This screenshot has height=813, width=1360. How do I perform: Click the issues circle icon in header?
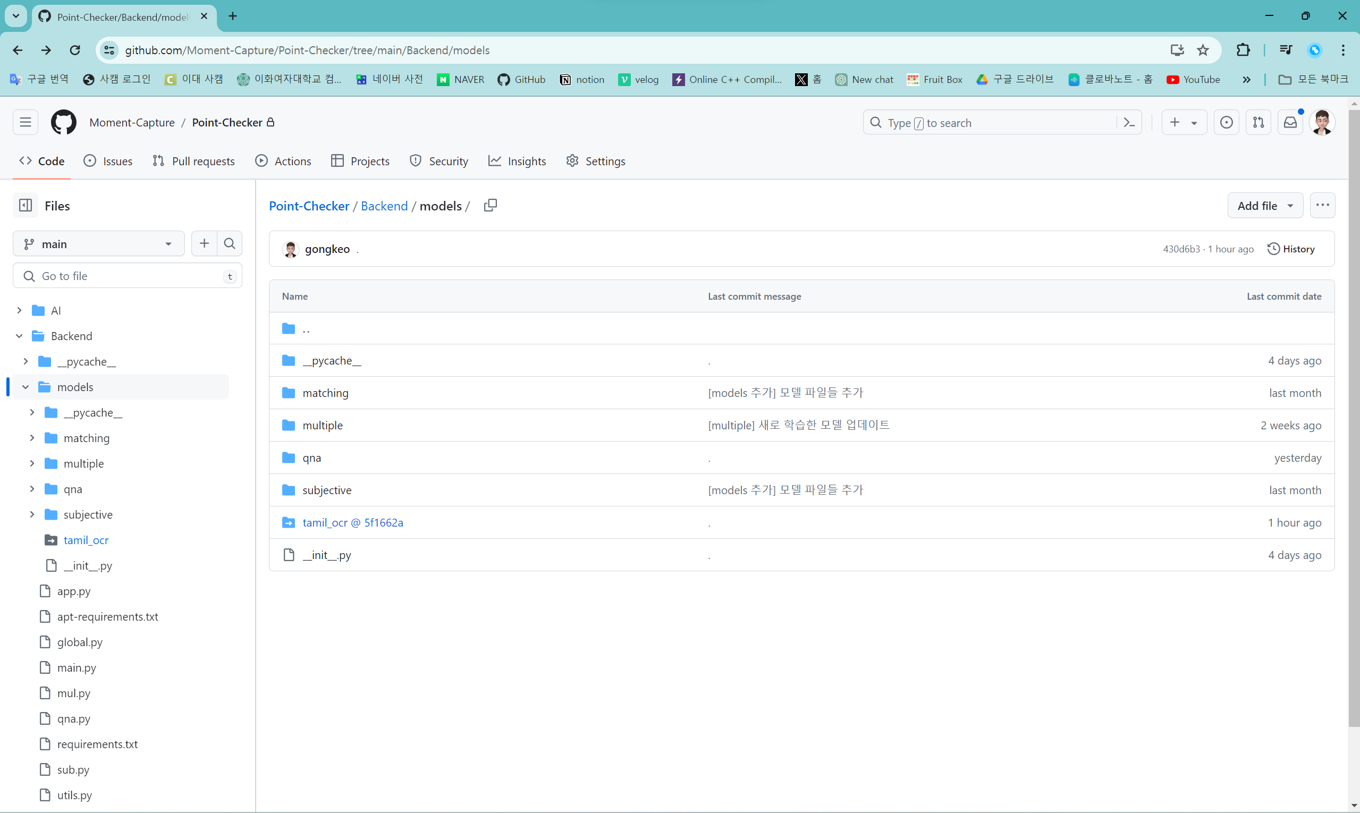pos(1226,123)
